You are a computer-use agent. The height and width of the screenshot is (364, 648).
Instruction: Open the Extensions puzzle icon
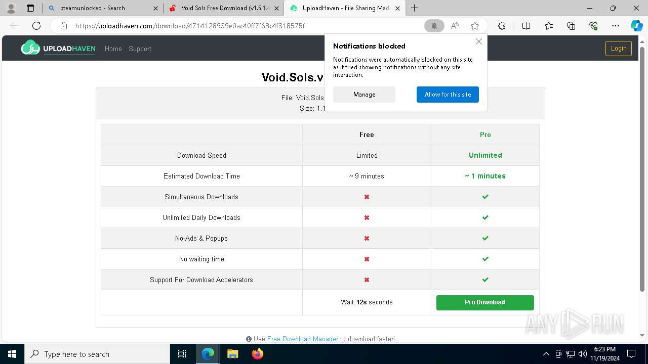[502, 26]
